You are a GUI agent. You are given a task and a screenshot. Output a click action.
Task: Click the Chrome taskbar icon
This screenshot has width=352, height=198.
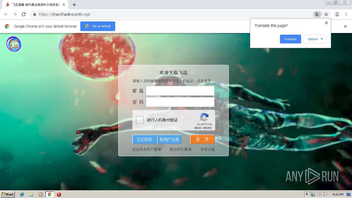(x=50, y=194)
